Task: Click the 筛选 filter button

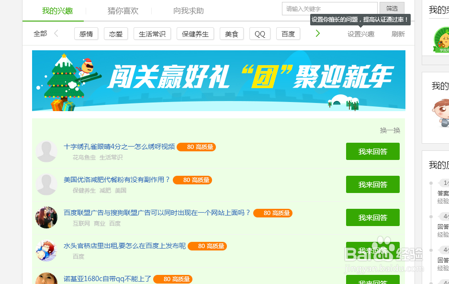Action: 392,9
